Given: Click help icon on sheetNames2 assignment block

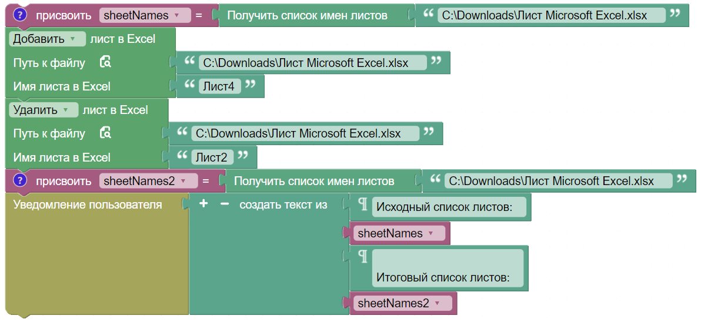Looking at the screenshot, I should pos(21,180).
